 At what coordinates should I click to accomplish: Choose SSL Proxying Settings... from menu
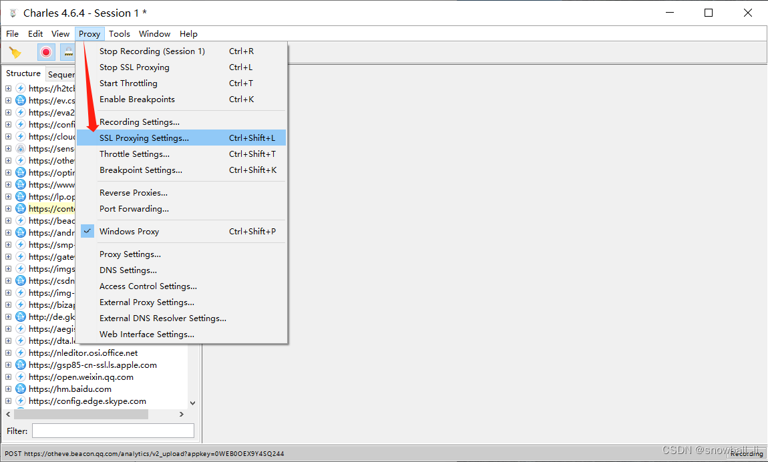click(181, 138)
